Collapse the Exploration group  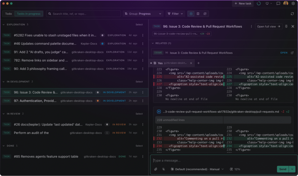[3, 25]
